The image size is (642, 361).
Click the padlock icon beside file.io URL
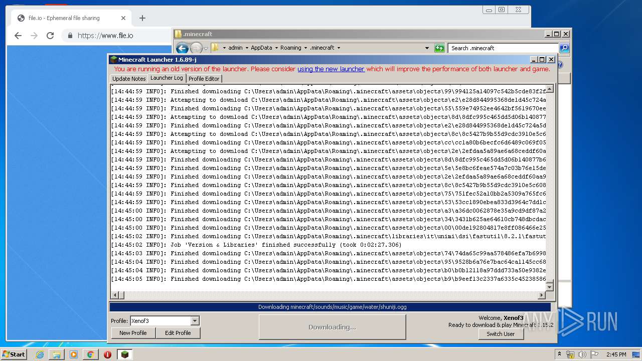[x=70, y=36]
